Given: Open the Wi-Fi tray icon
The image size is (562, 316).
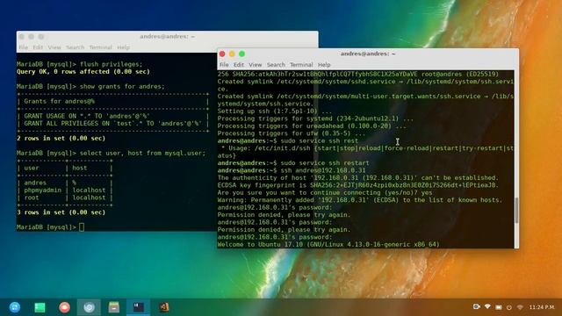Looking at the screenshot, I should point(520,307).
